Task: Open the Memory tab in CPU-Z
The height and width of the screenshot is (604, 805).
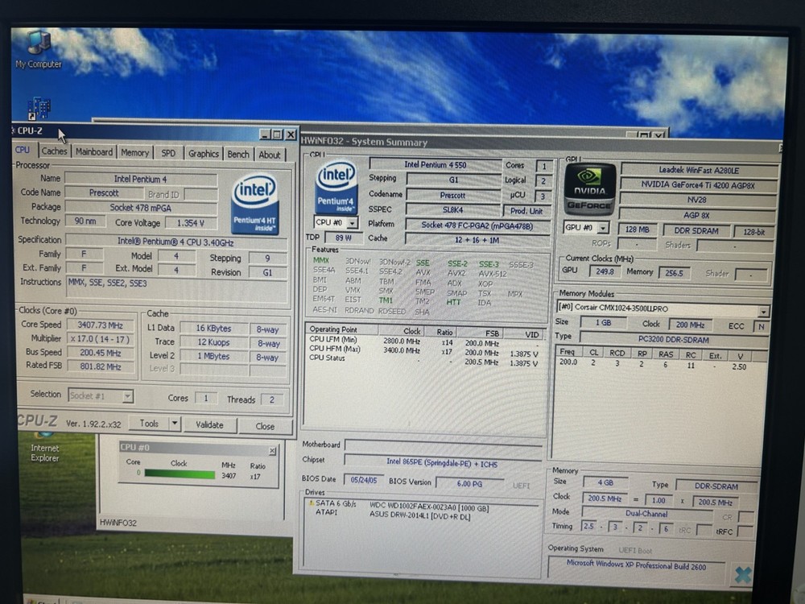Action: tap(134, 152)
